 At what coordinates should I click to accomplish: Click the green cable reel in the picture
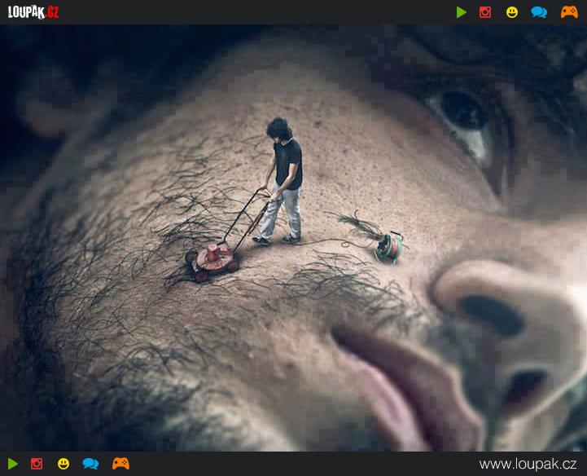pos(389,245)
